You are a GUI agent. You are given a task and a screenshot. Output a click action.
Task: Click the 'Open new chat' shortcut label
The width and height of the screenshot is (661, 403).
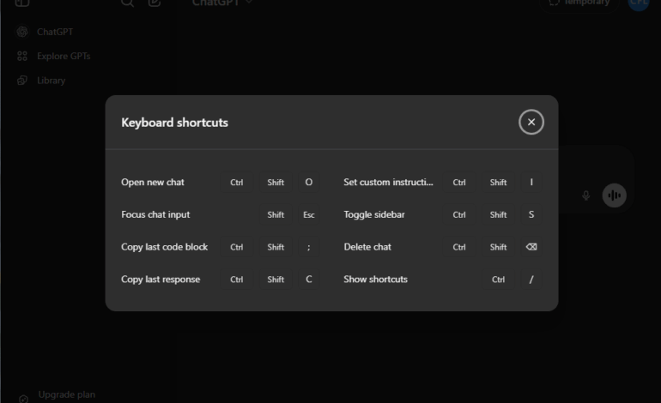153,183
